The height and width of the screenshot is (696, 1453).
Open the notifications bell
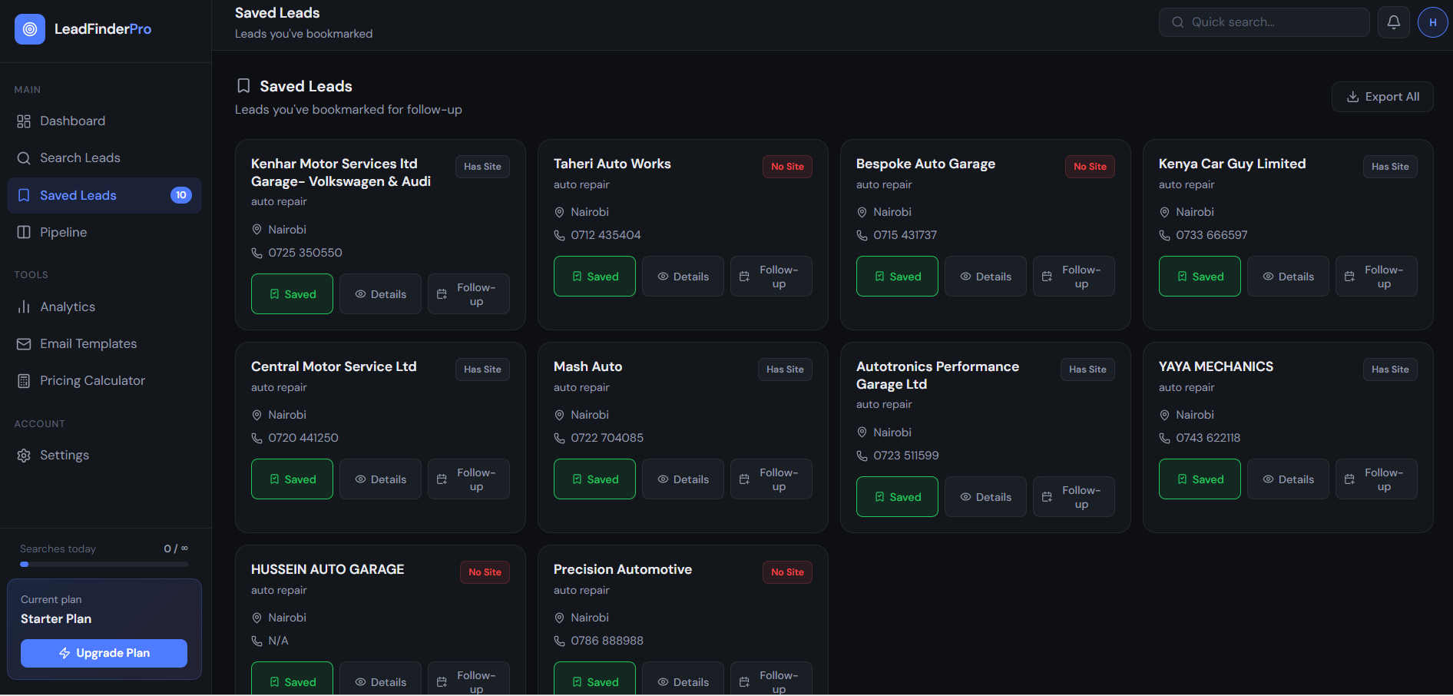(x=1394, y=22)
